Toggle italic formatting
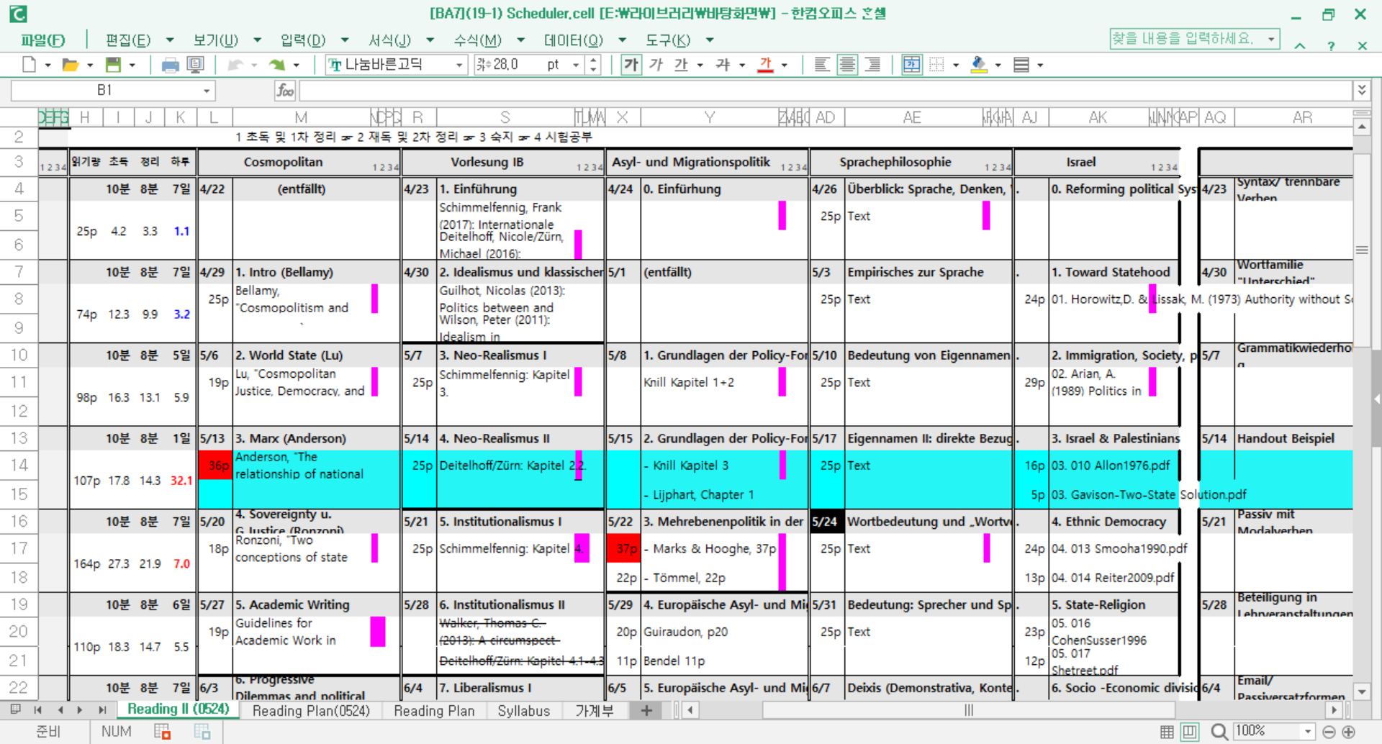Viewport: 1382px width, 744px height. tap(656, 65)
